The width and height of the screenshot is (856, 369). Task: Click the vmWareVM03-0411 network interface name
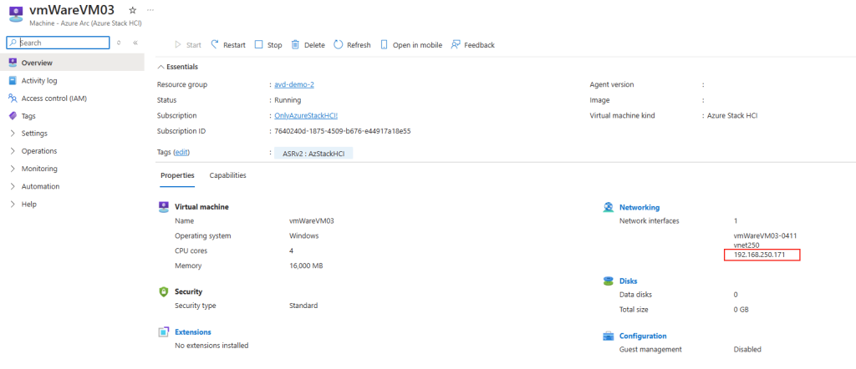tap(766, 235)
